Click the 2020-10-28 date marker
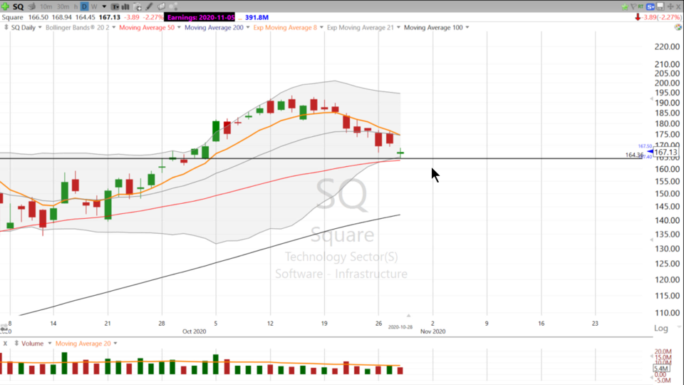 click(x=400, y=327)
